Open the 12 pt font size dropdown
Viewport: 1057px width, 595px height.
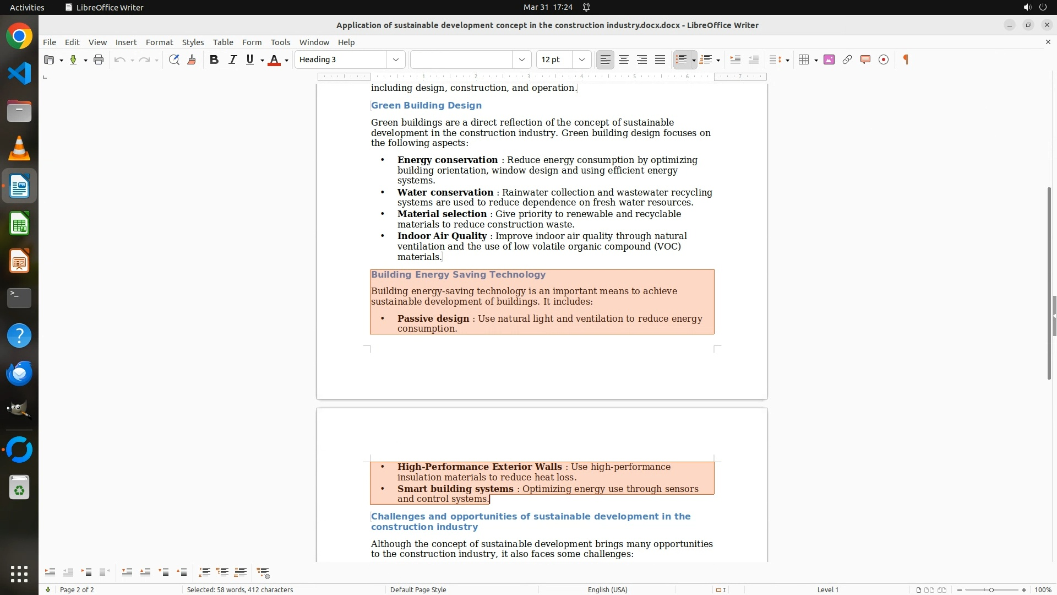pyautogui.click(x=581, y=59)
